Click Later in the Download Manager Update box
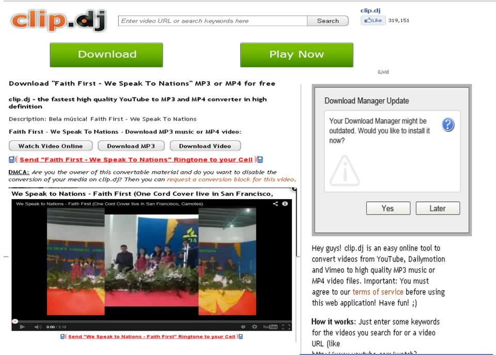 coord(438,208)
